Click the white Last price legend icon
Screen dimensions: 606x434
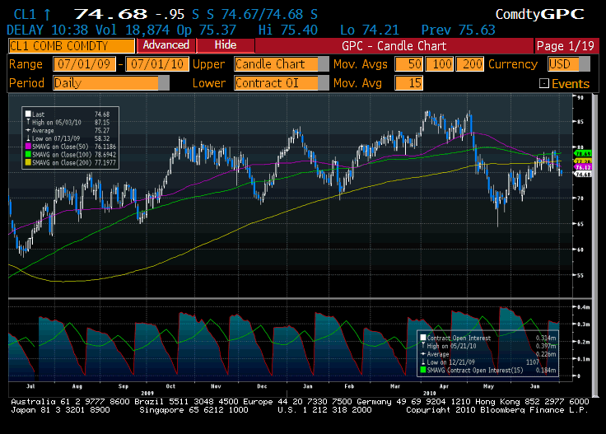29,114
